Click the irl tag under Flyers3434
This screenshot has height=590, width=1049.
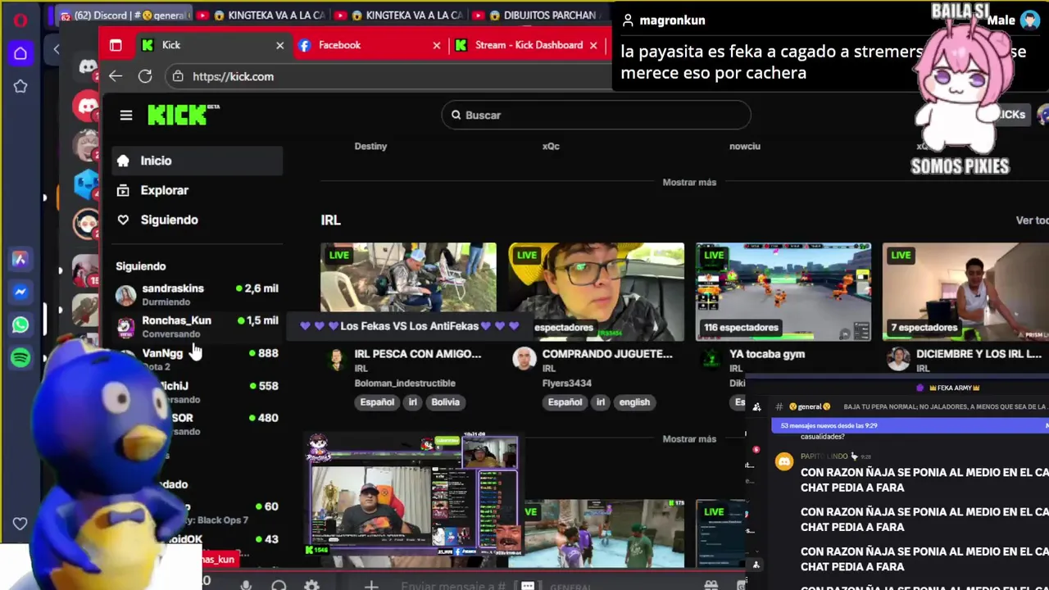[601, 402]
